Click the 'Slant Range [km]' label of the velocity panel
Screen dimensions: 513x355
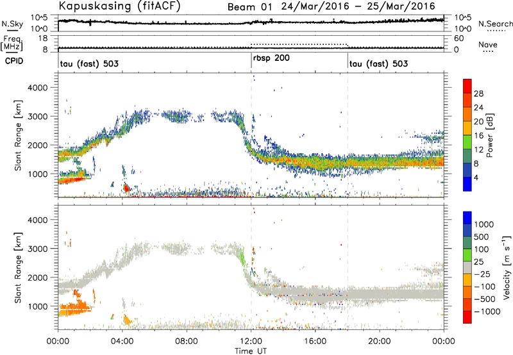18,267
